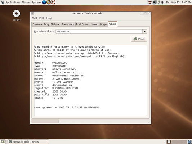The height and width of the screenshot is (144, 192).
Task: Launch Evolution mail from the top panel
Action: pyautogui.click(x=49, y=2)
